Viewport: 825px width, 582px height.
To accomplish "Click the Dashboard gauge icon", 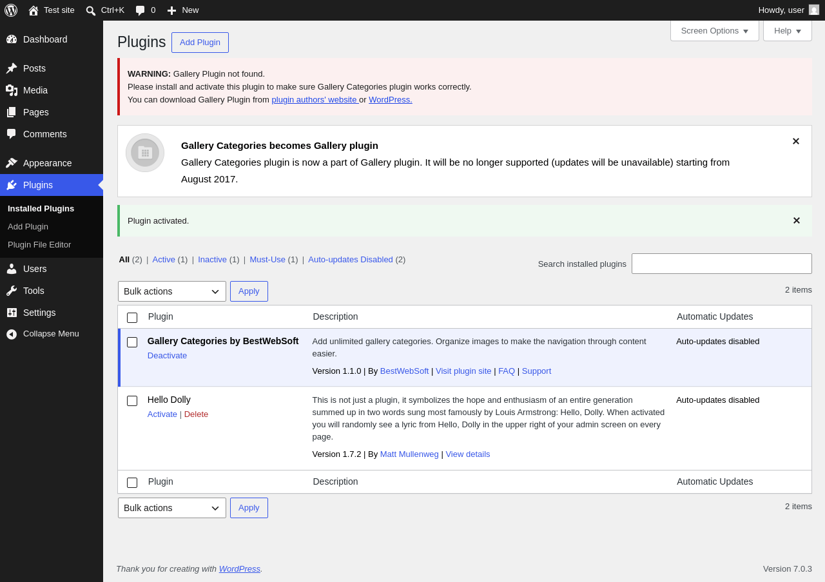I will tap(12, 39).
